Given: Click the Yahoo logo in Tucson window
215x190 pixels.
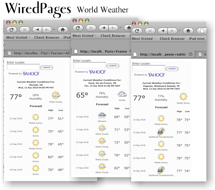Looking at the screenshot, I should [x=31, y=74].
